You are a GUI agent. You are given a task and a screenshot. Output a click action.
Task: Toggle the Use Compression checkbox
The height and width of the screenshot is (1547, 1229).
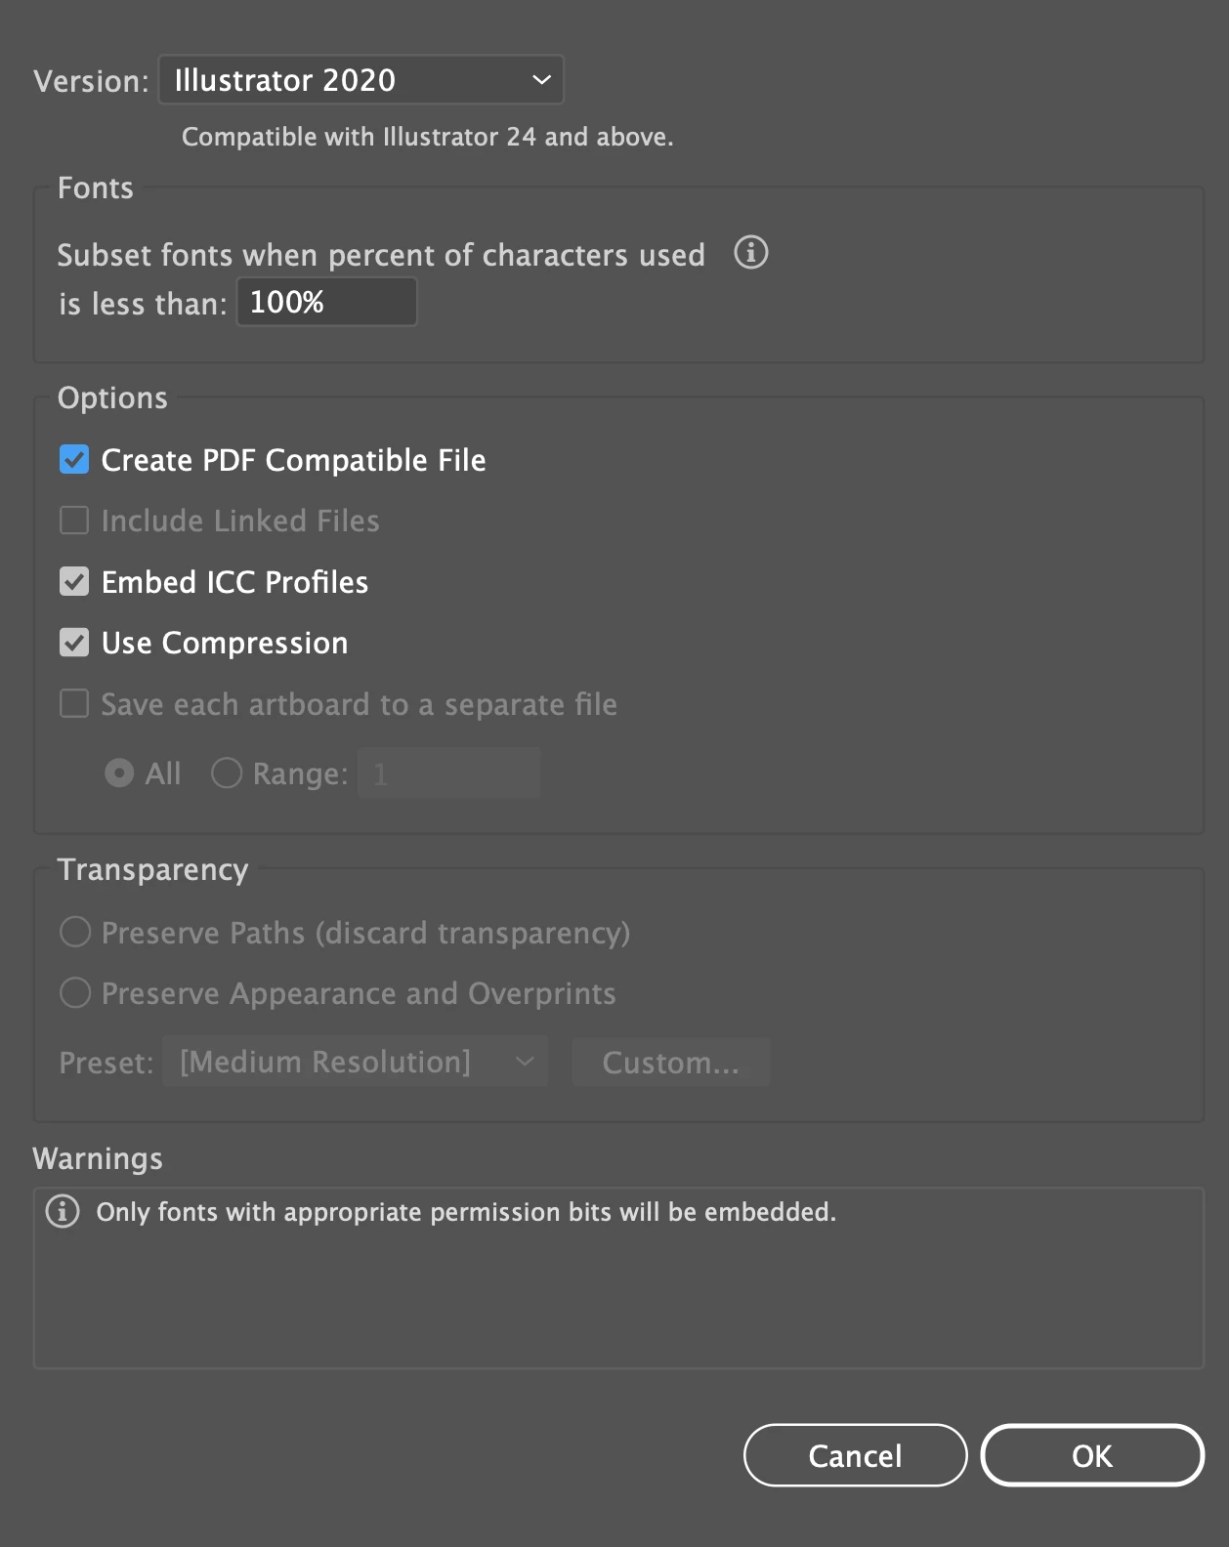[74, 643]
